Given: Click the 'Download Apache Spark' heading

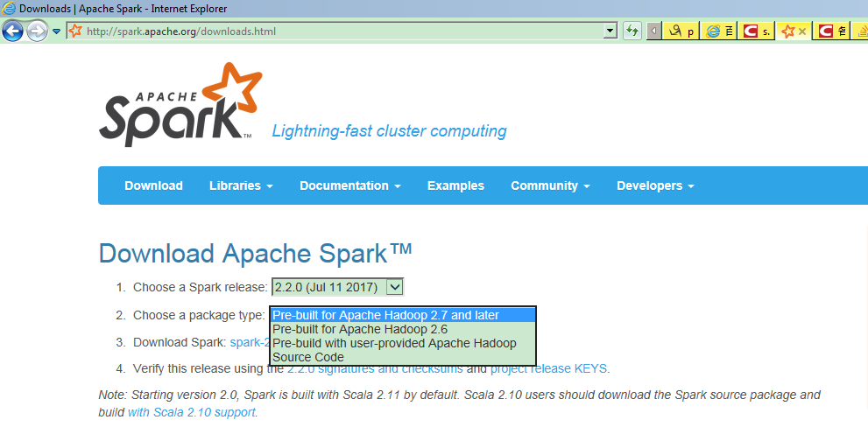Looking at the screenshot, I should coord(255,254).
